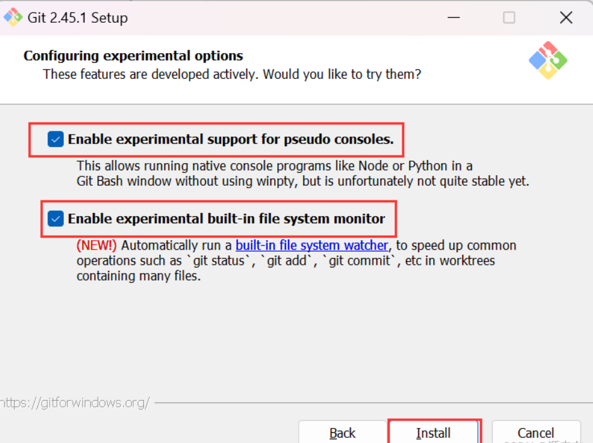
Task: Click the greyed-out maximize window button
Action: [x=509, y=18]
